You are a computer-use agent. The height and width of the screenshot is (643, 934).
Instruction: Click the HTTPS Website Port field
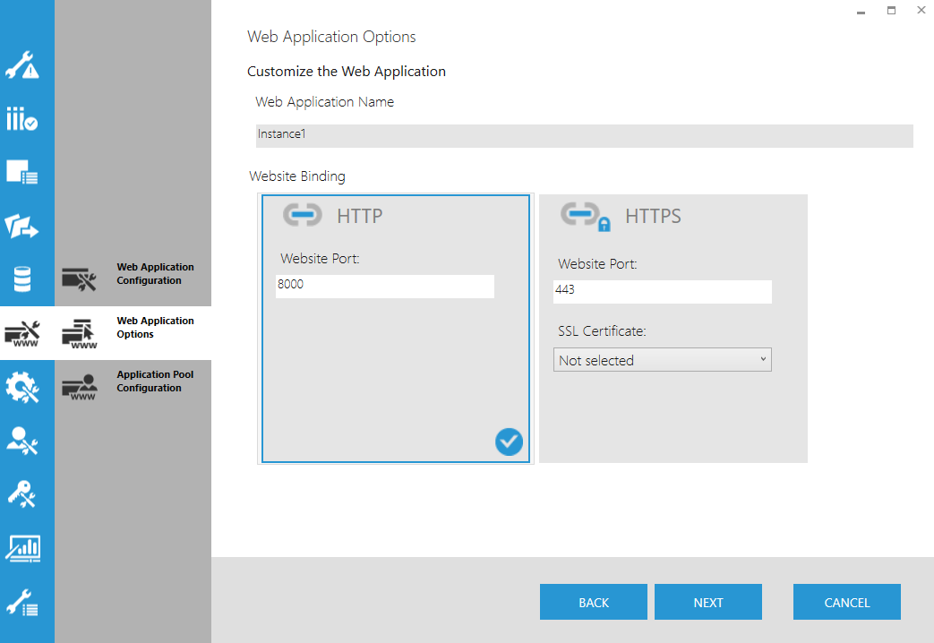pyautogui.click(x=663, y=291)
